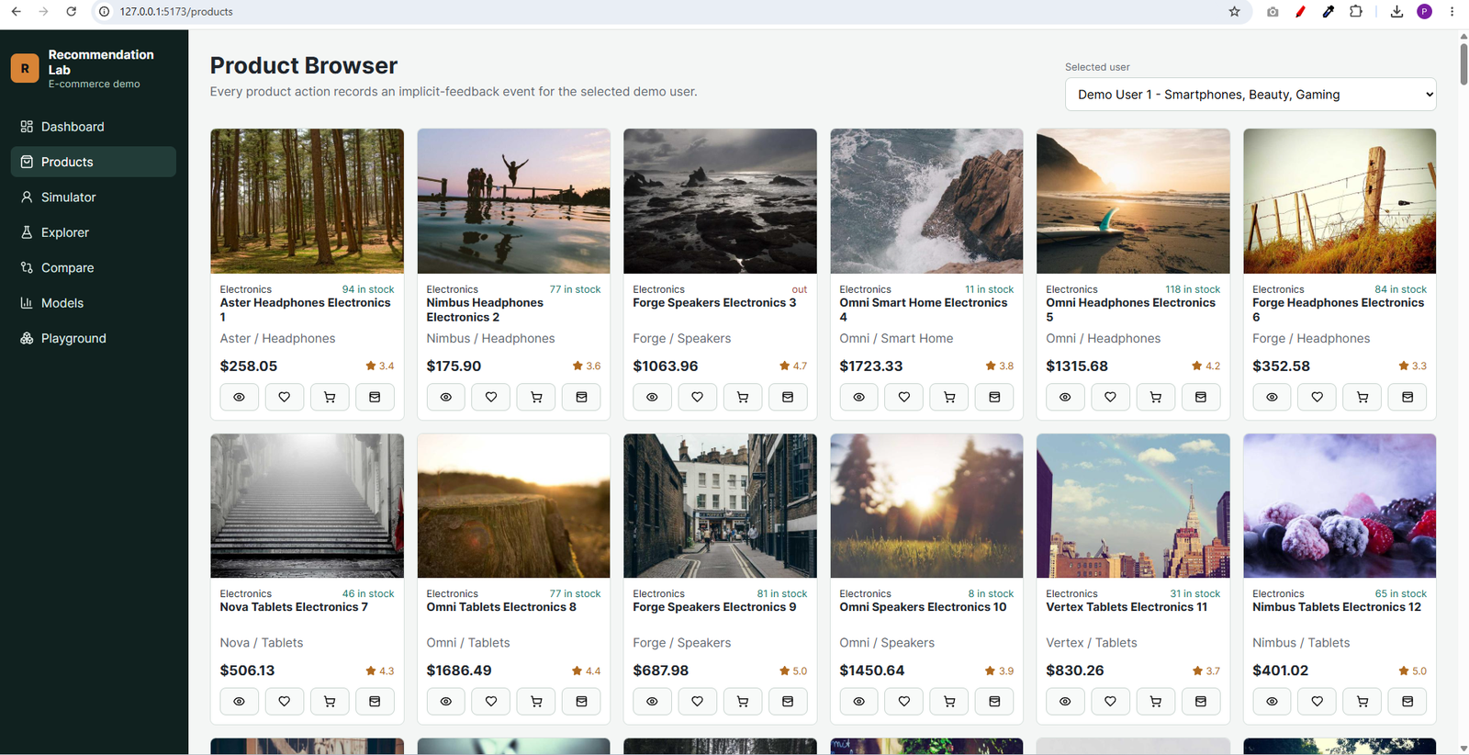Add Aster Headphones Electronics 1 to cart

coord(330,397)
